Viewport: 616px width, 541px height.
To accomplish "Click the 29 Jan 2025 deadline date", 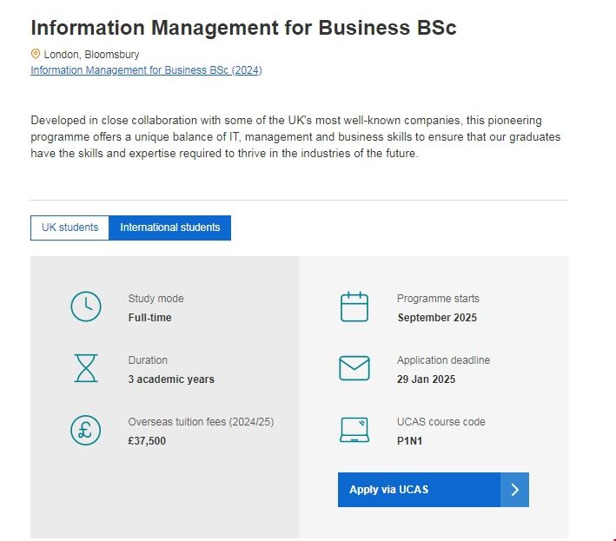I will (426, 379).
